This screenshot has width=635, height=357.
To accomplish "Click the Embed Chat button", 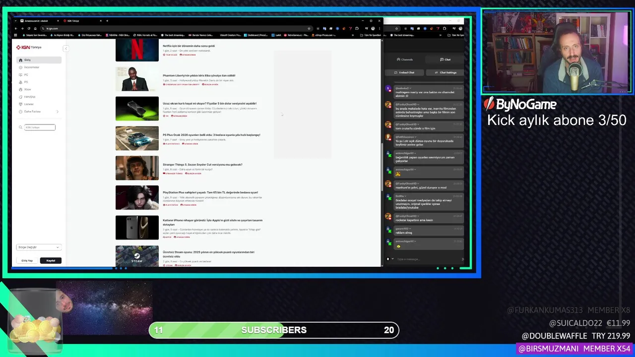I will click(405, 72).
